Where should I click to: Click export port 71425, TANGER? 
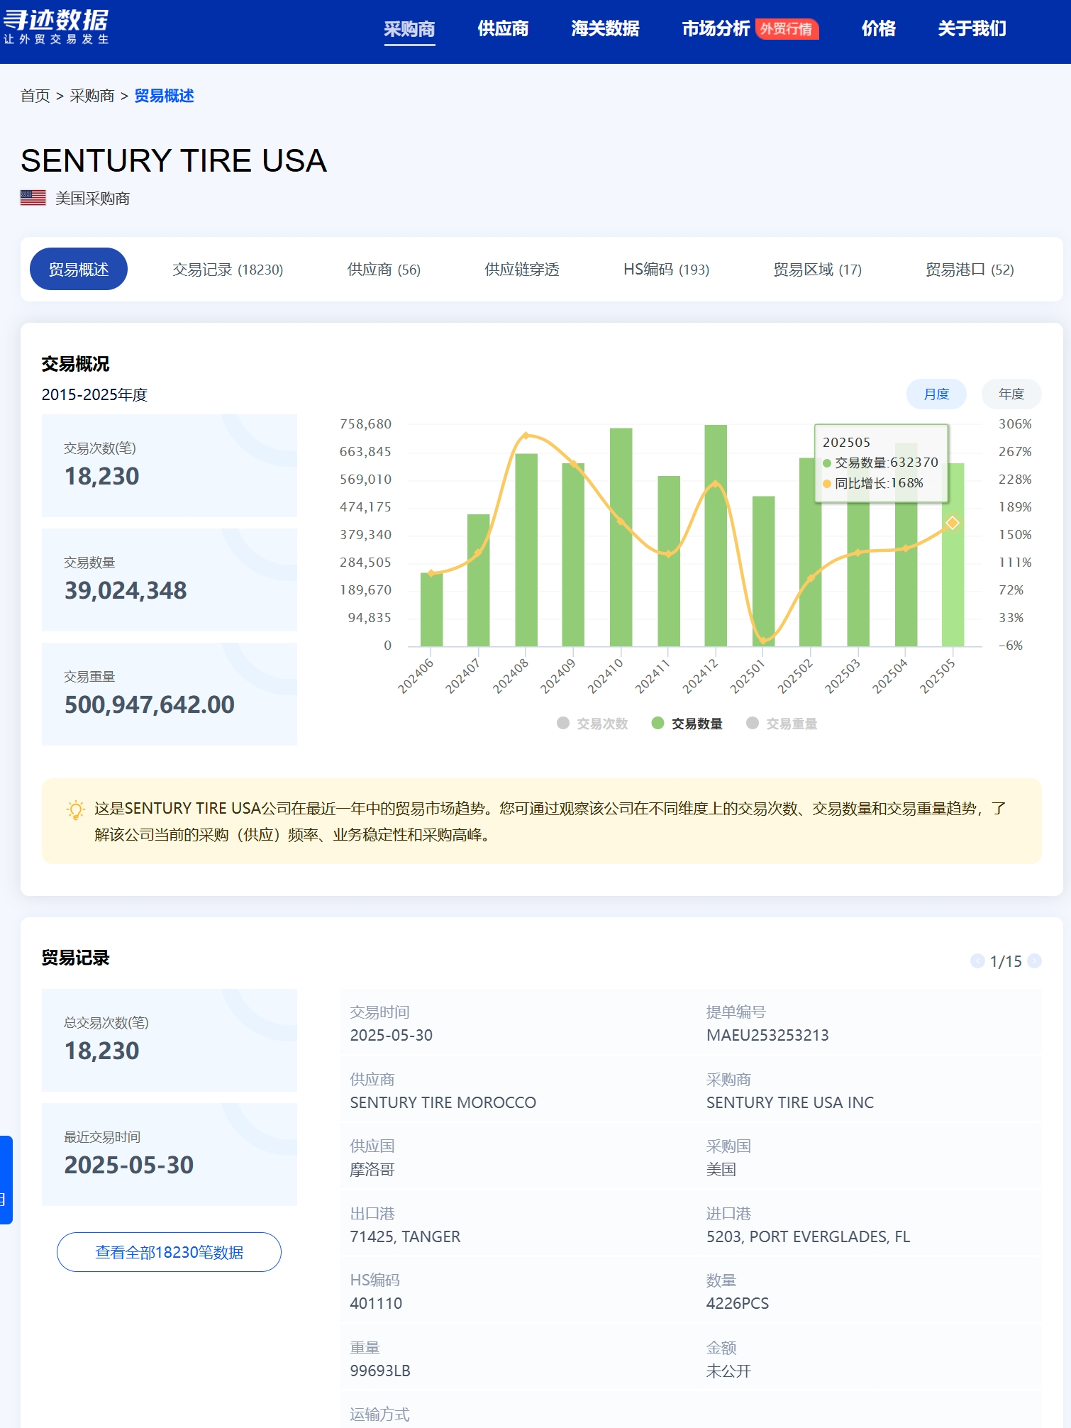tap(405, 1236)
